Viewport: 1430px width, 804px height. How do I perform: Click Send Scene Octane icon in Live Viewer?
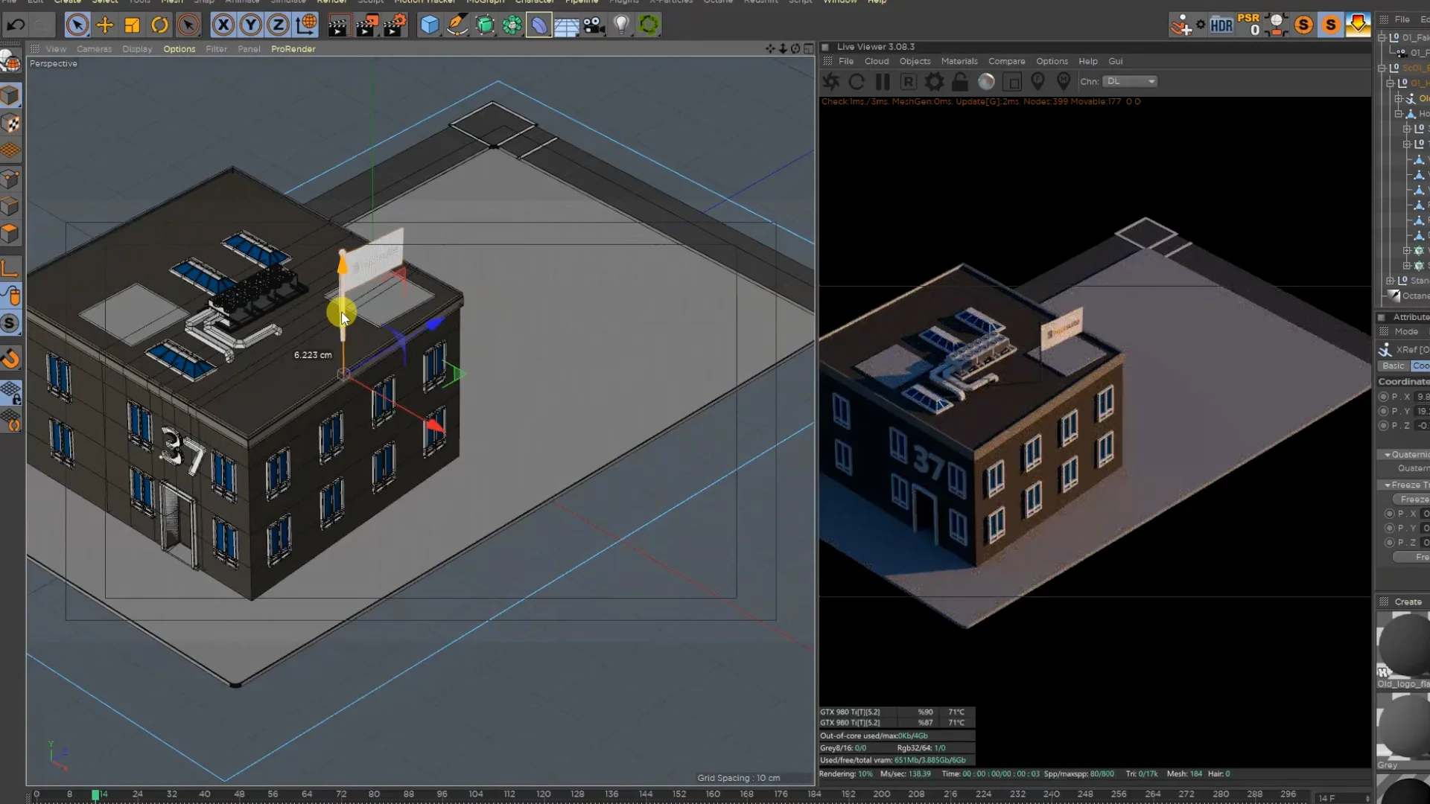tap(831, 82)
